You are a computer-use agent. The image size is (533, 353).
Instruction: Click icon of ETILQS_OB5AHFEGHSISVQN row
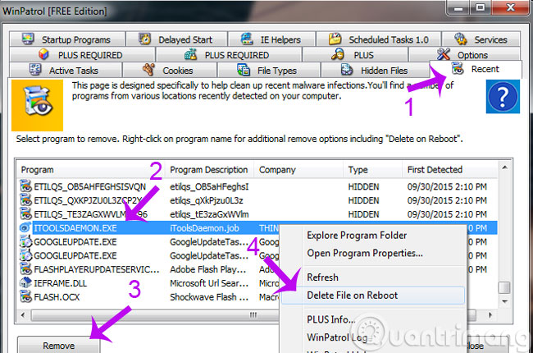[26, 186]
